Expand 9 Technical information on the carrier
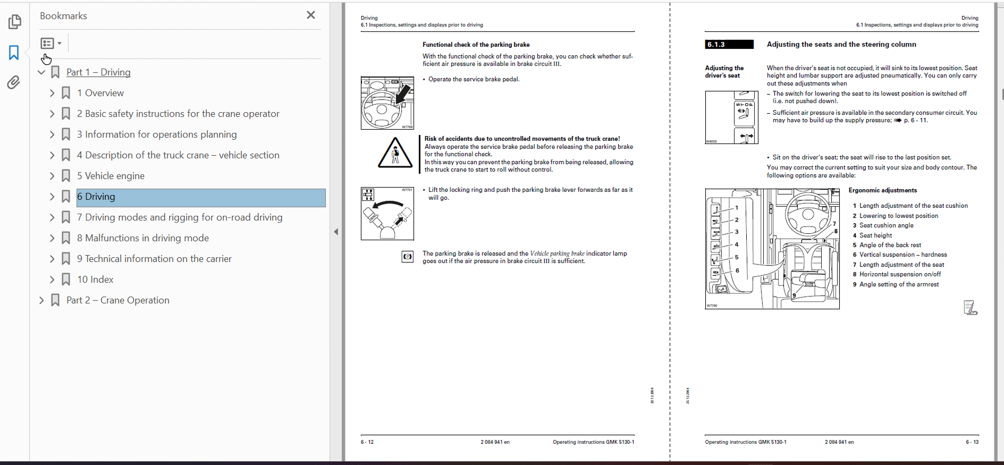 (x=52, y=259)
